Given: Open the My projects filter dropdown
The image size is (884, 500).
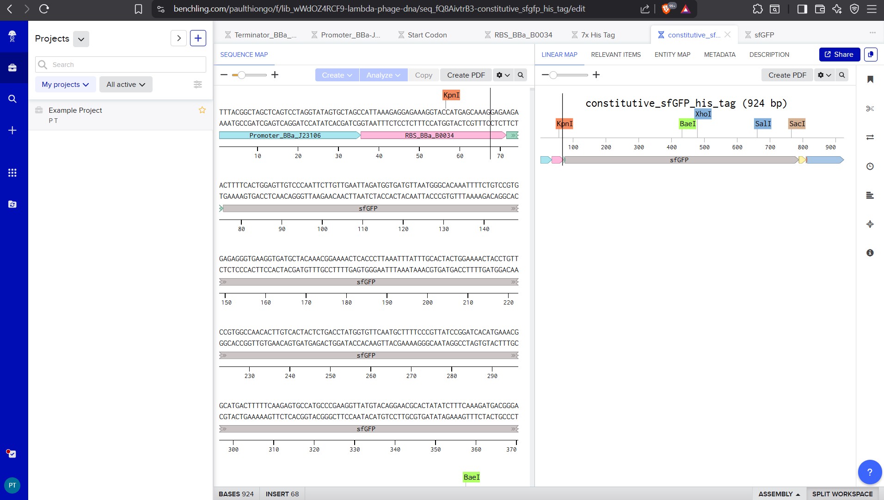Looking at the screenshot, I should (x=66, y=85).
